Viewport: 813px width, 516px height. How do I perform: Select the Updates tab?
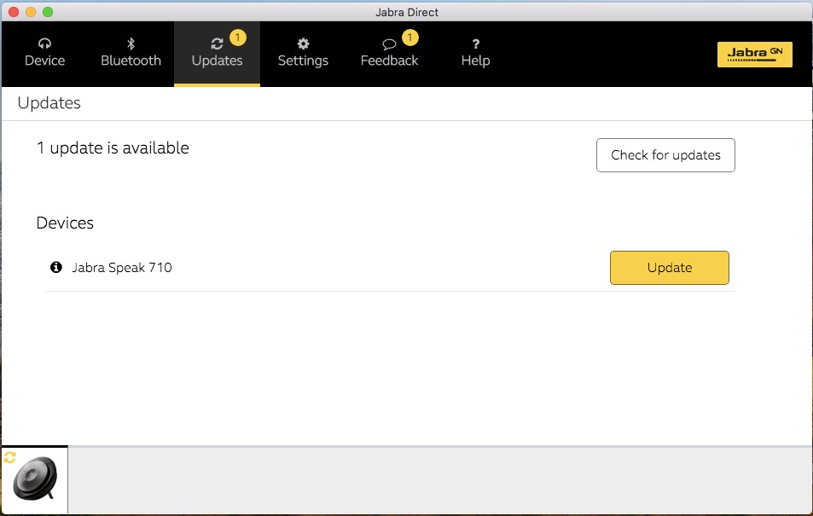tap(217, 54)
